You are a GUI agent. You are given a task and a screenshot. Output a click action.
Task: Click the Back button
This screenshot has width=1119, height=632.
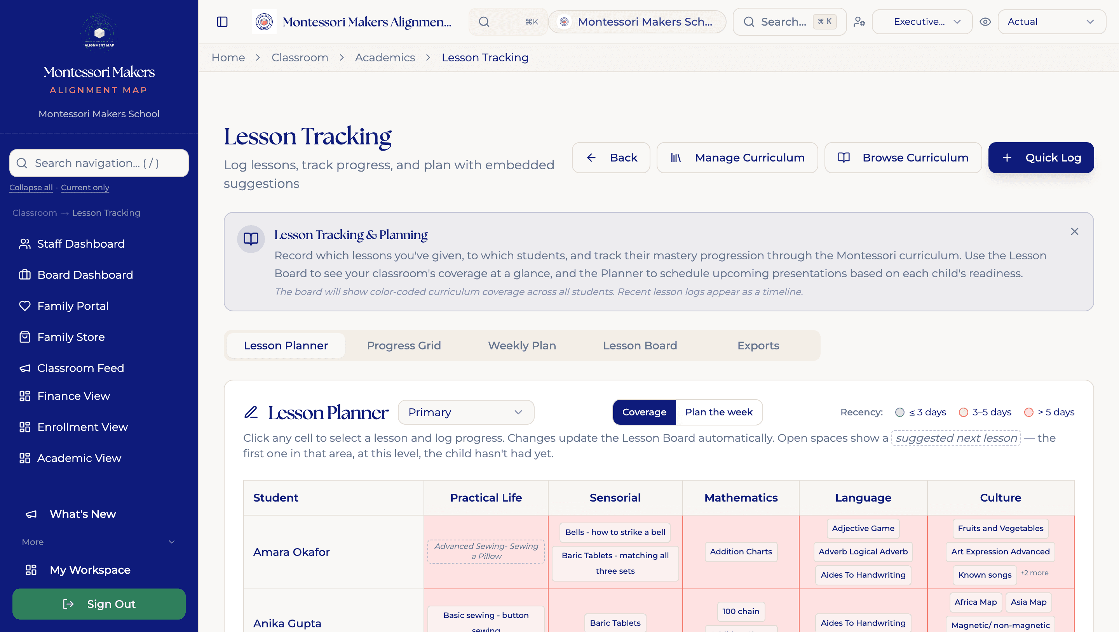611,158
